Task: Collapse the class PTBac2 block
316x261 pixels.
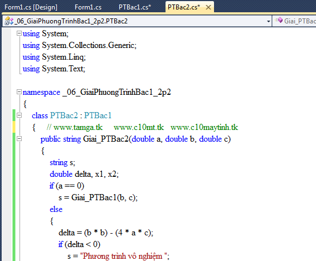Action: pyautogui.click(x=19, y=115)
